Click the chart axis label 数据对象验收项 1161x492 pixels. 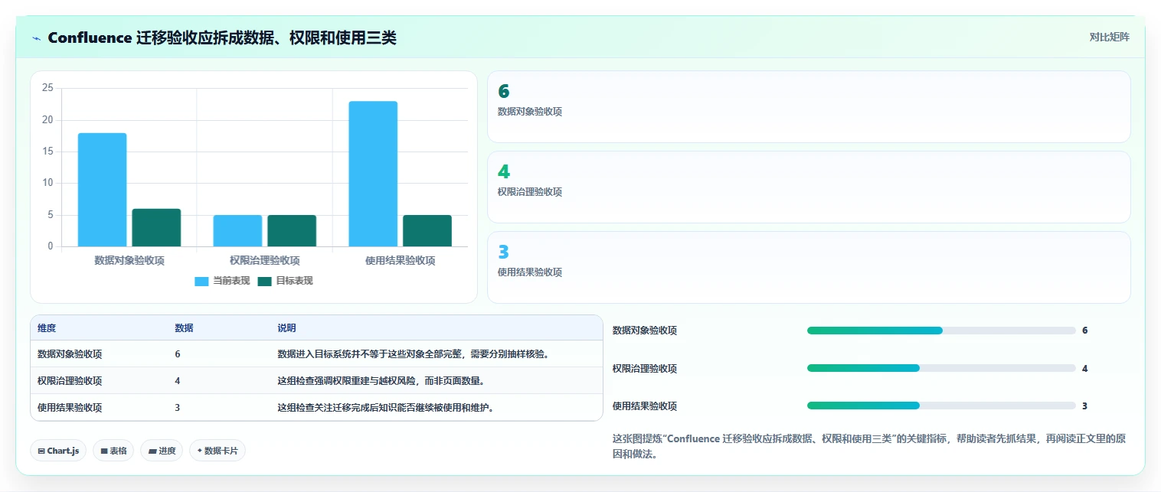pos(129,261)
